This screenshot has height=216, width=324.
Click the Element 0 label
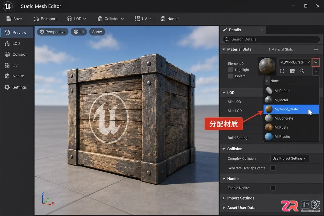click(236, 64)
